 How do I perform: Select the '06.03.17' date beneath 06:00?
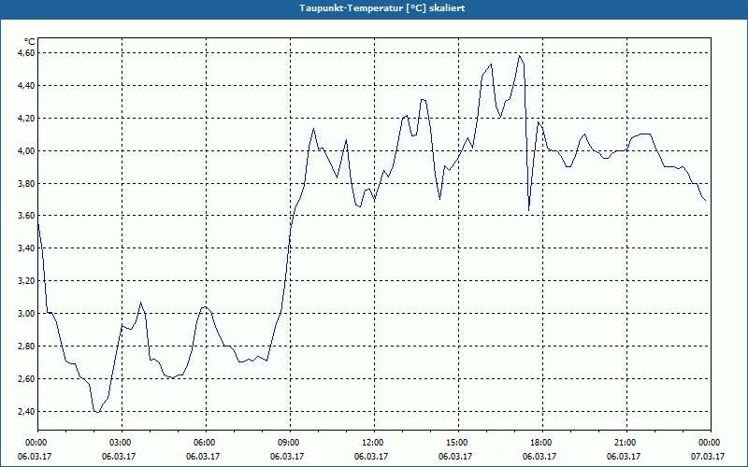click(203, 457)
